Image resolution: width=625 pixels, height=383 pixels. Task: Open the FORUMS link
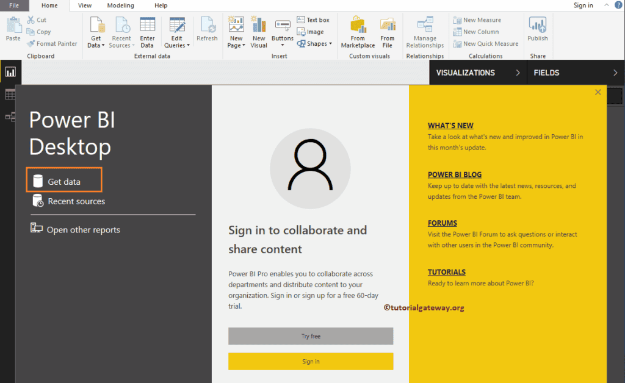pos(442,223)
